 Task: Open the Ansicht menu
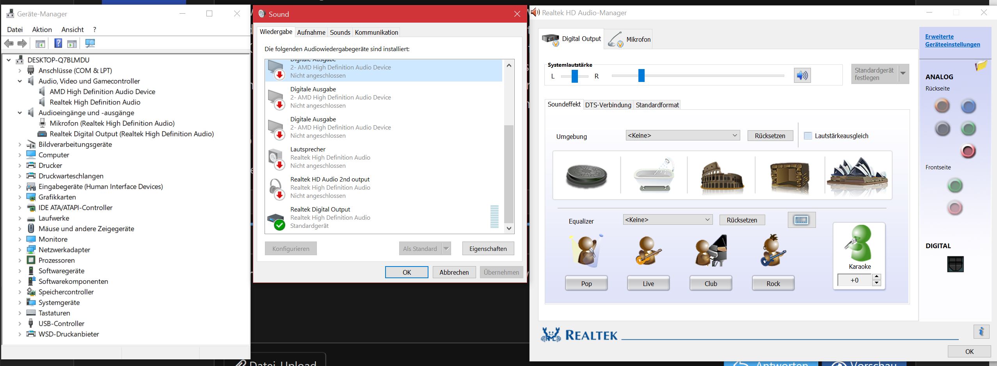(72, 30)
